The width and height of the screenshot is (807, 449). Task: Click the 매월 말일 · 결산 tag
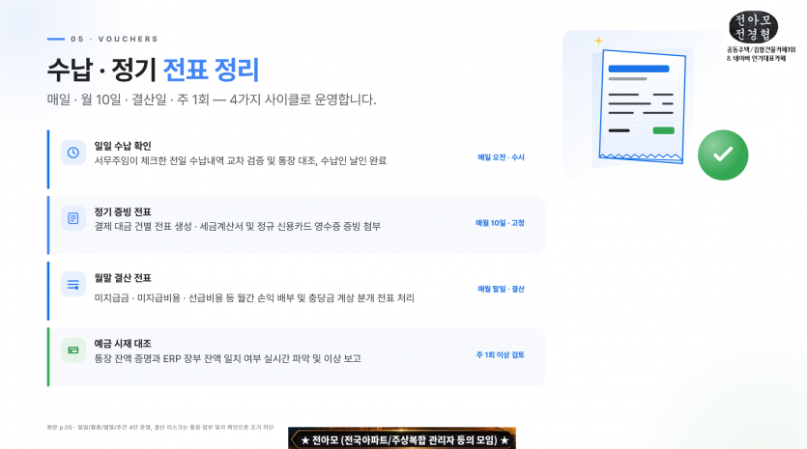(x=501, y=289)
